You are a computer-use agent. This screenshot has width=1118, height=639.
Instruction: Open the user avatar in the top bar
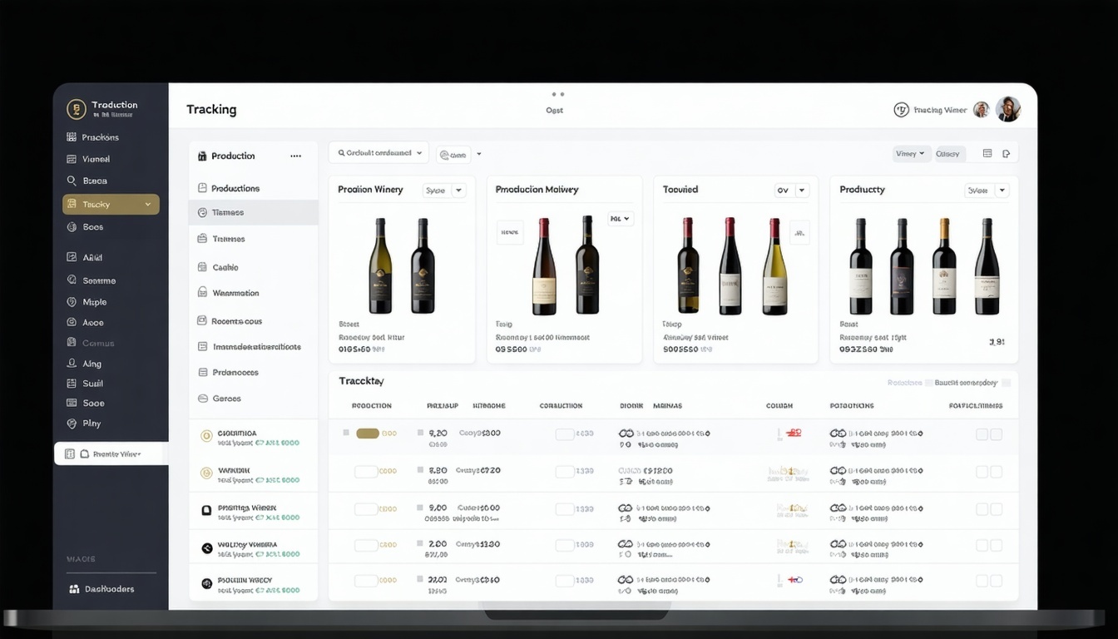click(x=1008, y=109)
